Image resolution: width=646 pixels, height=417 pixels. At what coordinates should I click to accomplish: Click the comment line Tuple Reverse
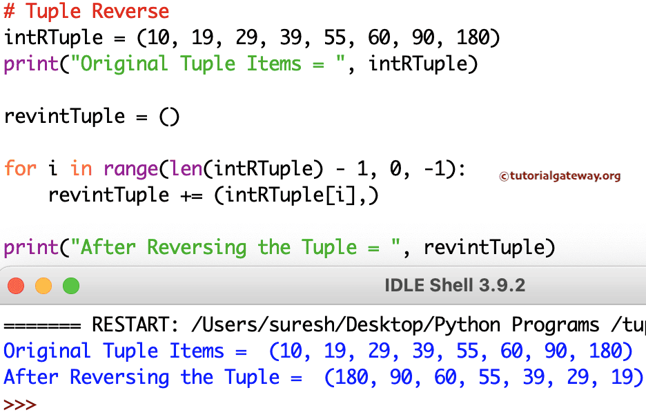[86, 12]
